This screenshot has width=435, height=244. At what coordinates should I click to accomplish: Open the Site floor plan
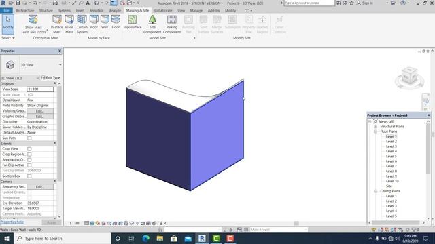coord(389,186)
